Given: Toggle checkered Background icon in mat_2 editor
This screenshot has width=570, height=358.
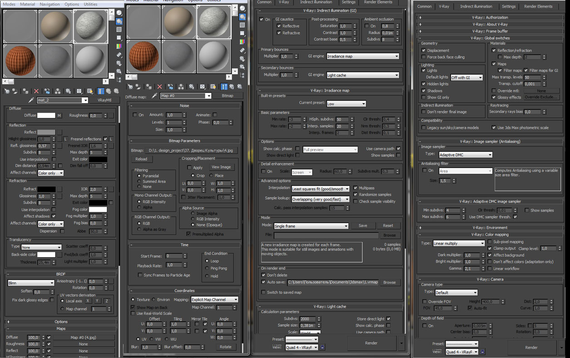Looking at the screenshot, I should [119, 29].
